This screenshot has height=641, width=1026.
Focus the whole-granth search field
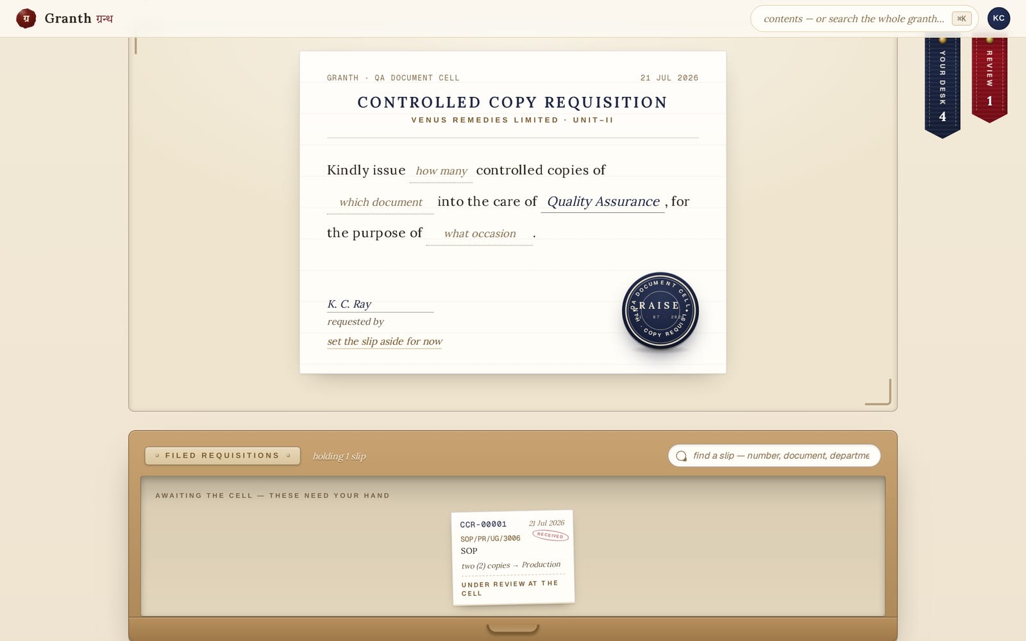coord(864,19)
